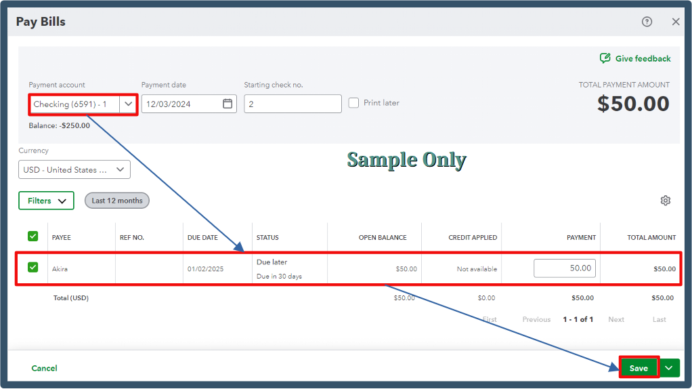
Task: Sort by REF NO. column header
Action: point(132,238)
